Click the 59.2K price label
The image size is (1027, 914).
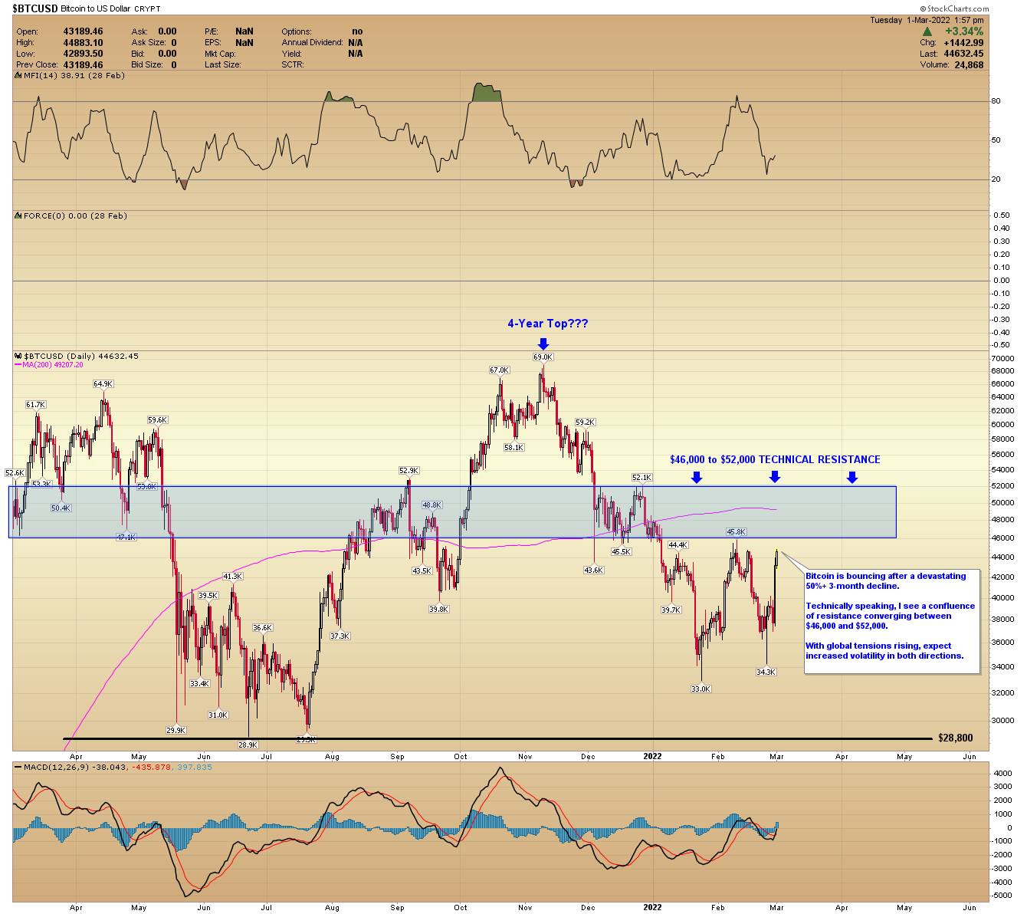(585, 422)
